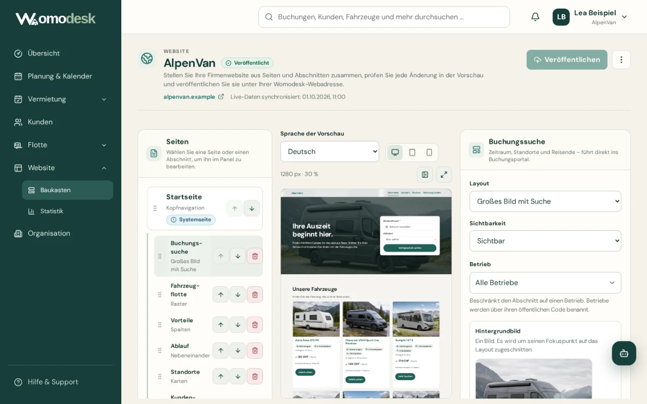
Task: Select the Startseite page card
Action: coord(205,209)
